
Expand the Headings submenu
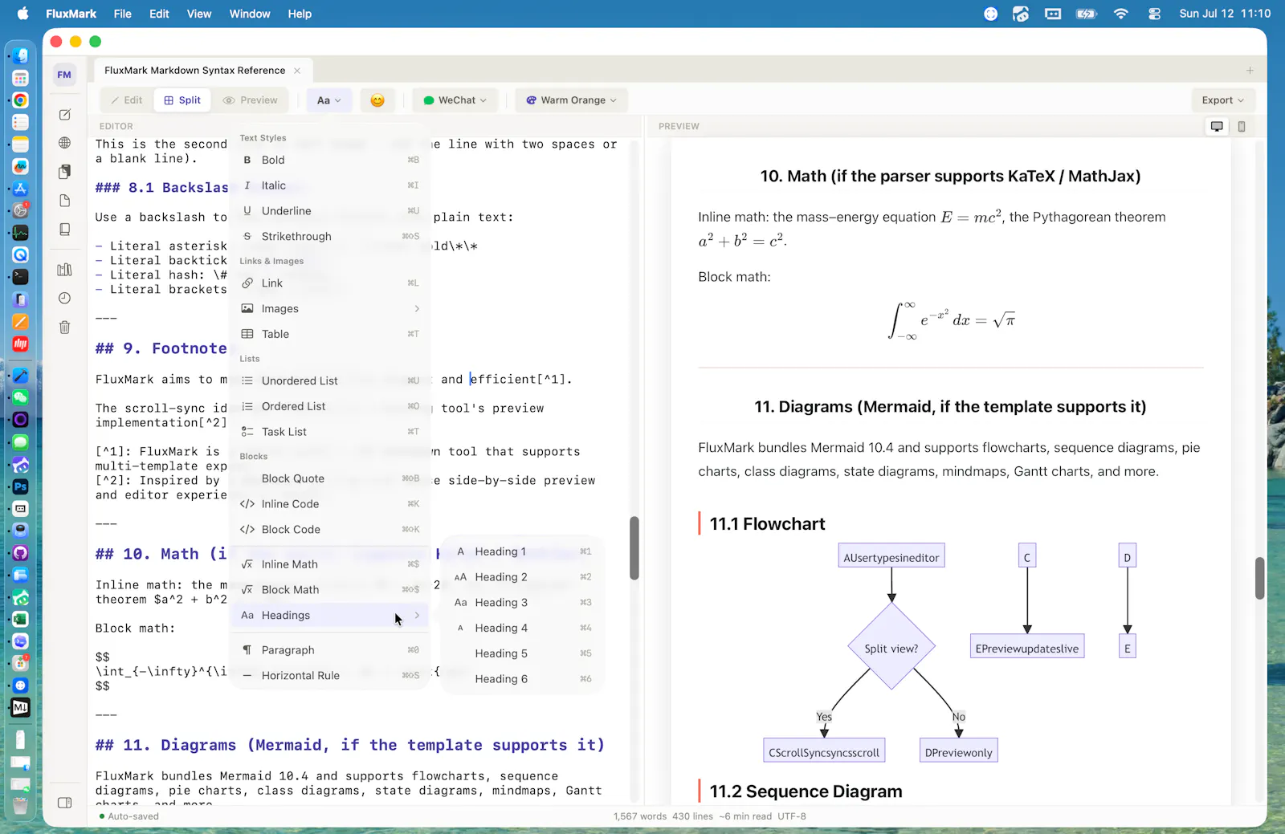(331, 616)
